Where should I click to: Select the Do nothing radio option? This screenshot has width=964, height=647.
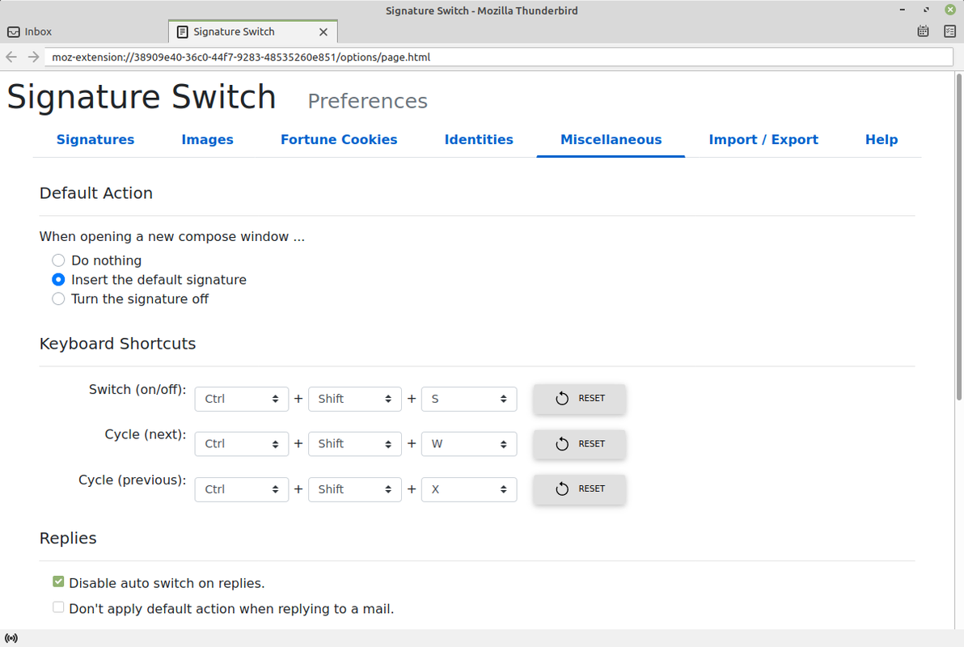pyautogui.click(x=58, y=260)
